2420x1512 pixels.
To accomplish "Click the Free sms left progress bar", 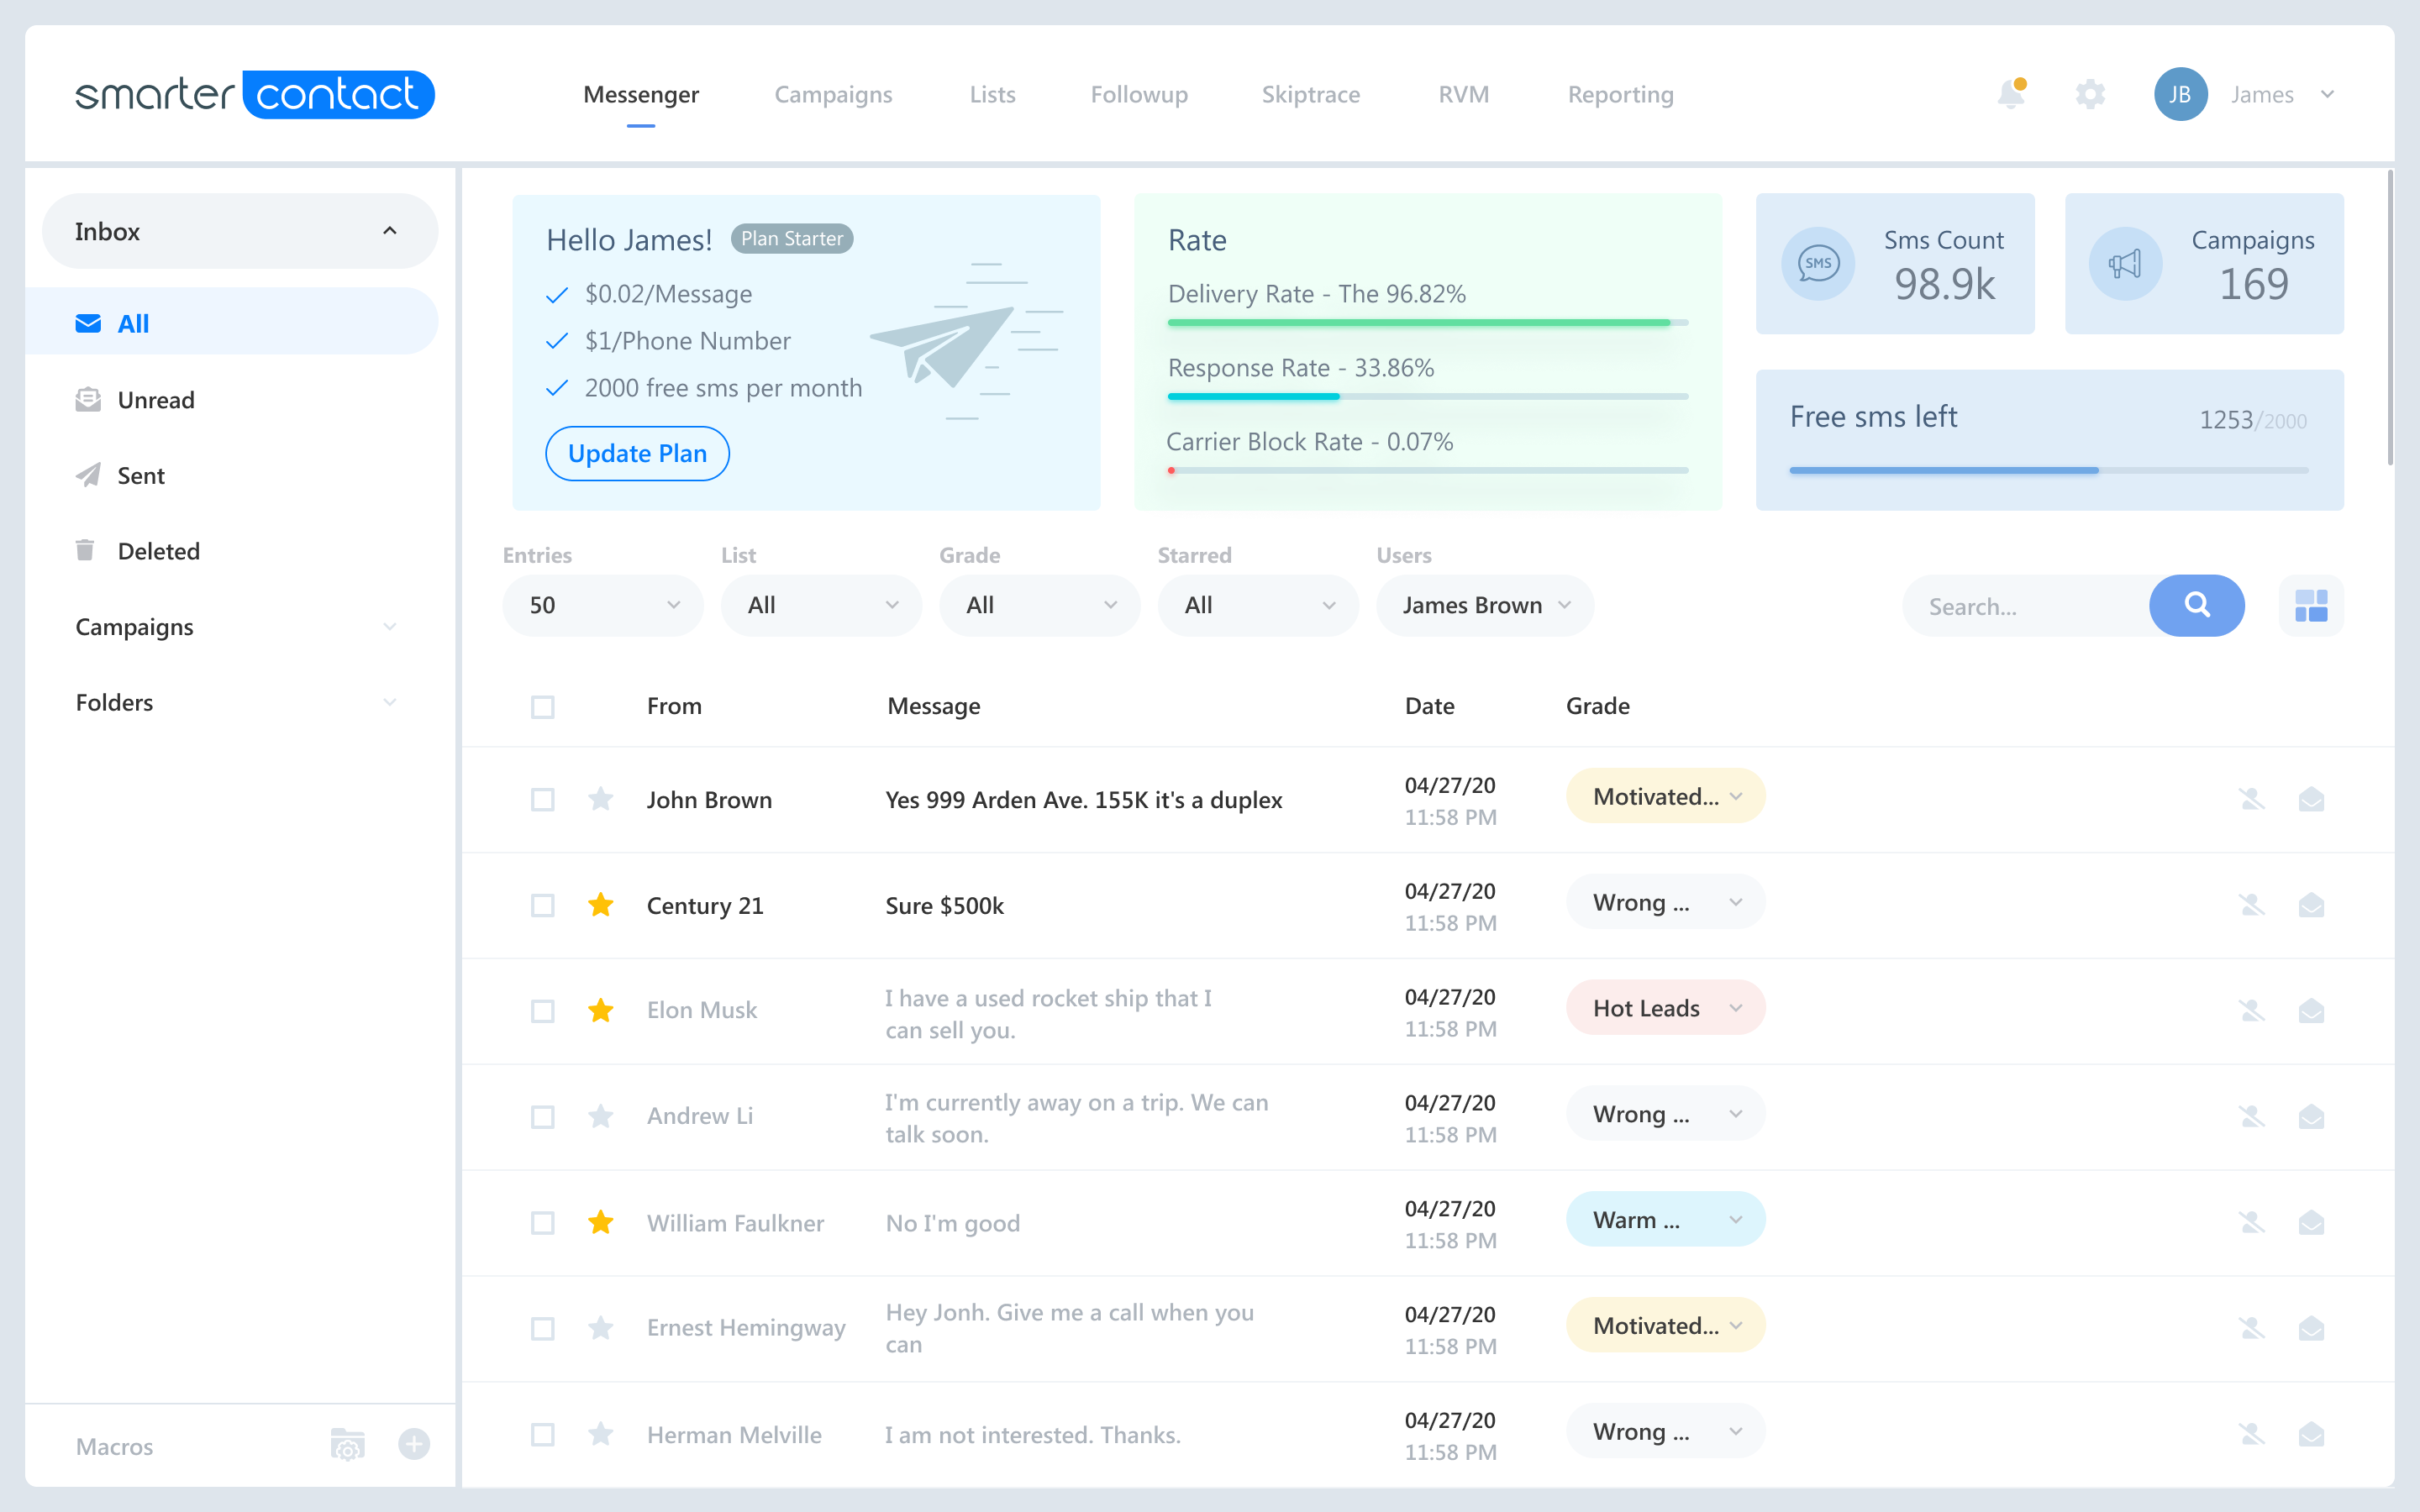I will [x=2048, y=470].
